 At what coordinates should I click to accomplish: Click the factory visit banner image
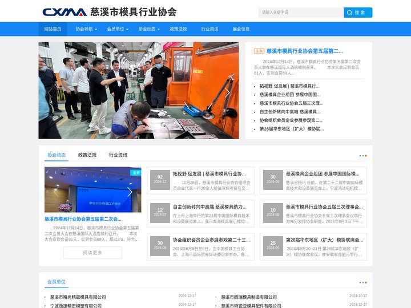(139, 90)
